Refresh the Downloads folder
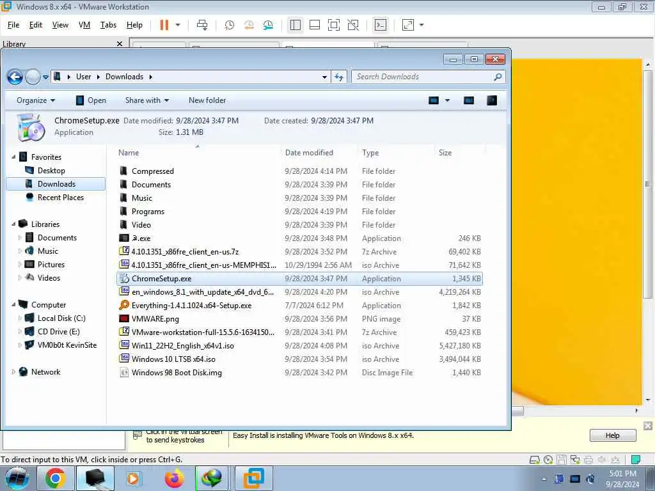 coord(339,77)
